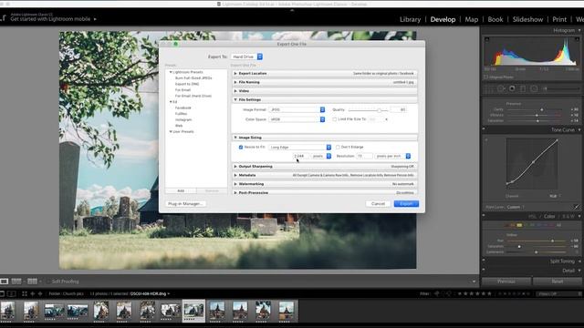This screenshot has width=584, height=328.
Task: Choose the Radial Filter tool
Action: tap(534, 89)
